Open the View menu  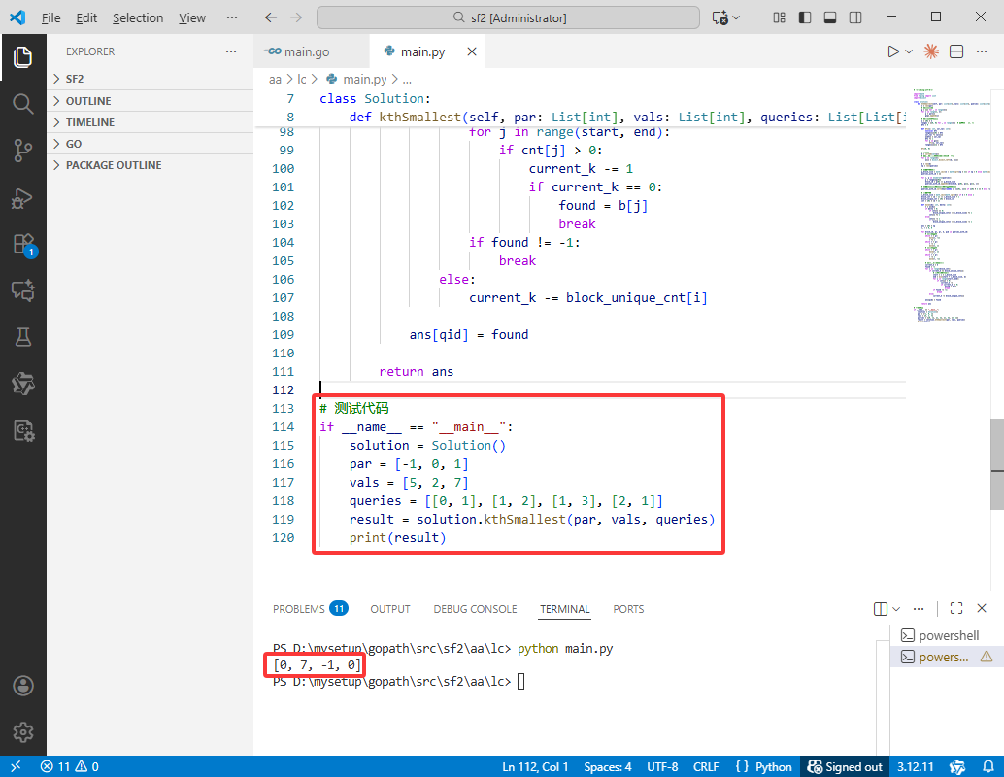(x=192, y=17)
